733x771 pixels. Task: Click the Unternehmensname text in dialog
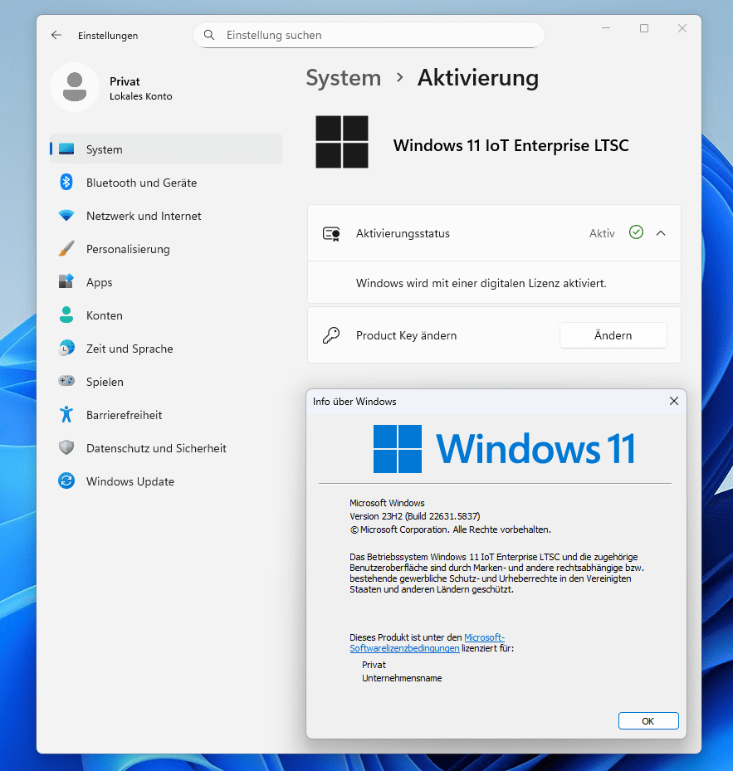pyautogui.click(x=402, y=678)
